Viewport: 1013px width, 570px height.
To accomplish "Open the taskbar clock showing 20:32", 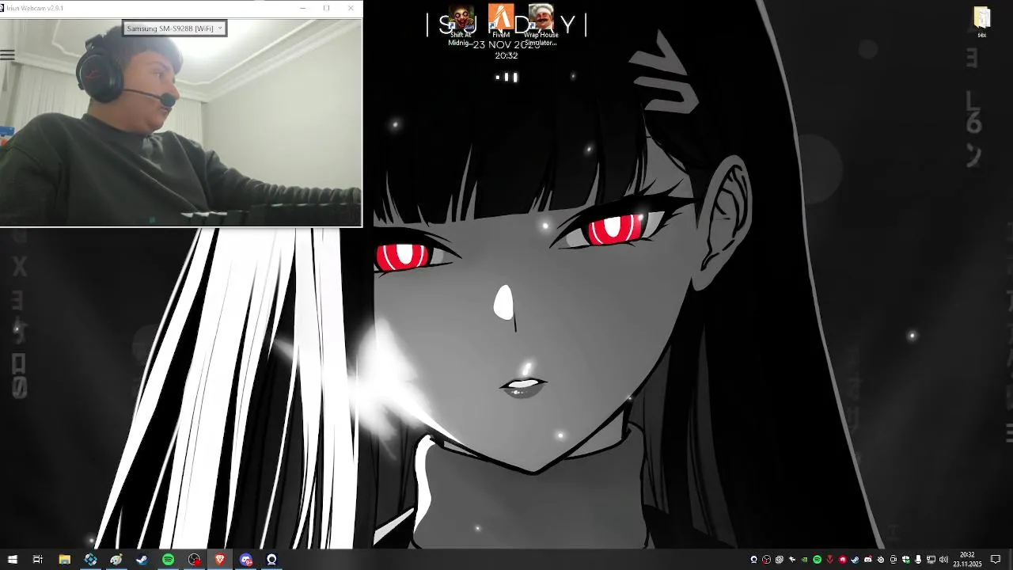I will coord(967,560).
